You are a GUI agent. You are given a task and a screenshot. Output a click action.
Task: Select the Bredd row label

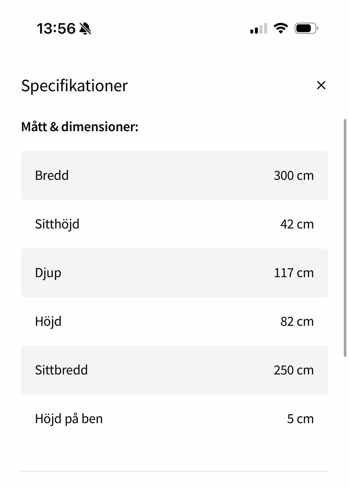tap(52, 175)
